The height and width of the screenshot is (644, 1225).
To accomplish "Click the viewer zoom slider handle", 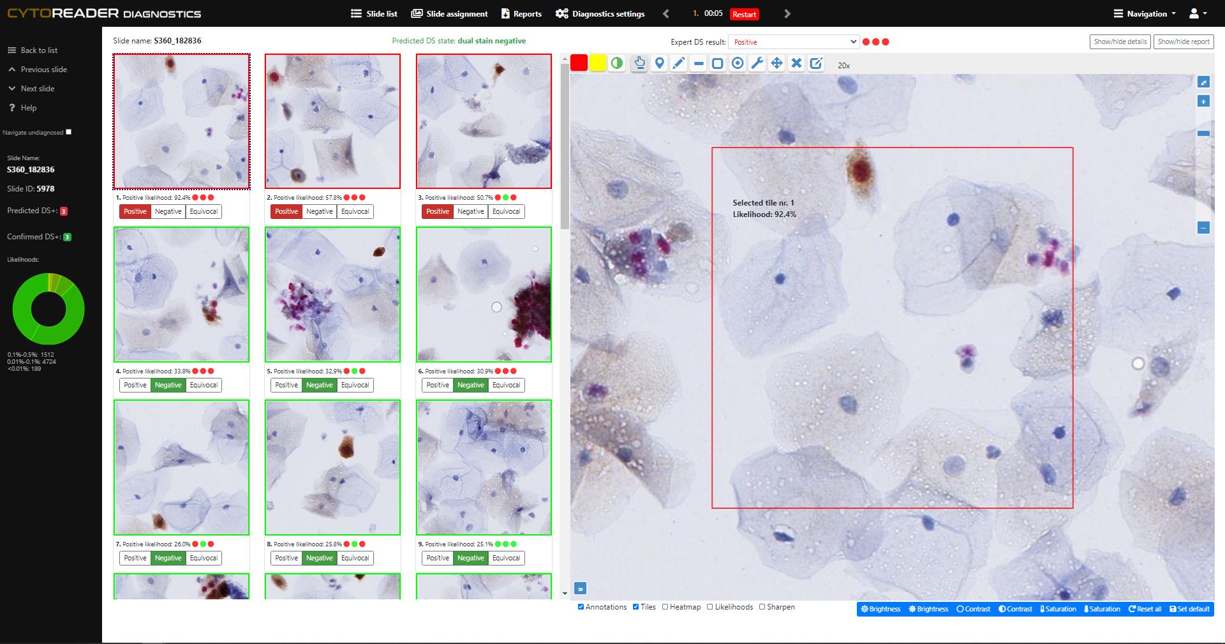I will point(1203,133).
